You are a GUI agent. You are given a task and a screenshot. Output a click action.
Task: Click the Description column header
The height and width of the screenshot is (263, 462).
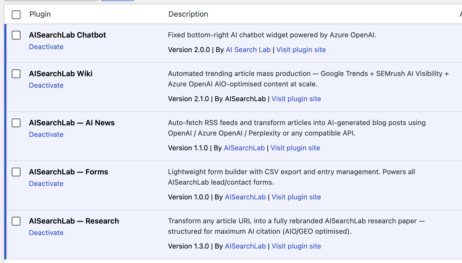[x=188, y=14]
